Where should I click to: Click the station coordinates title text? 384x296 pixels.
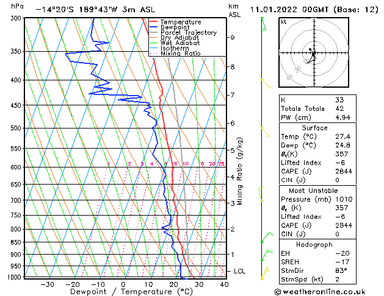pos(95,10)
